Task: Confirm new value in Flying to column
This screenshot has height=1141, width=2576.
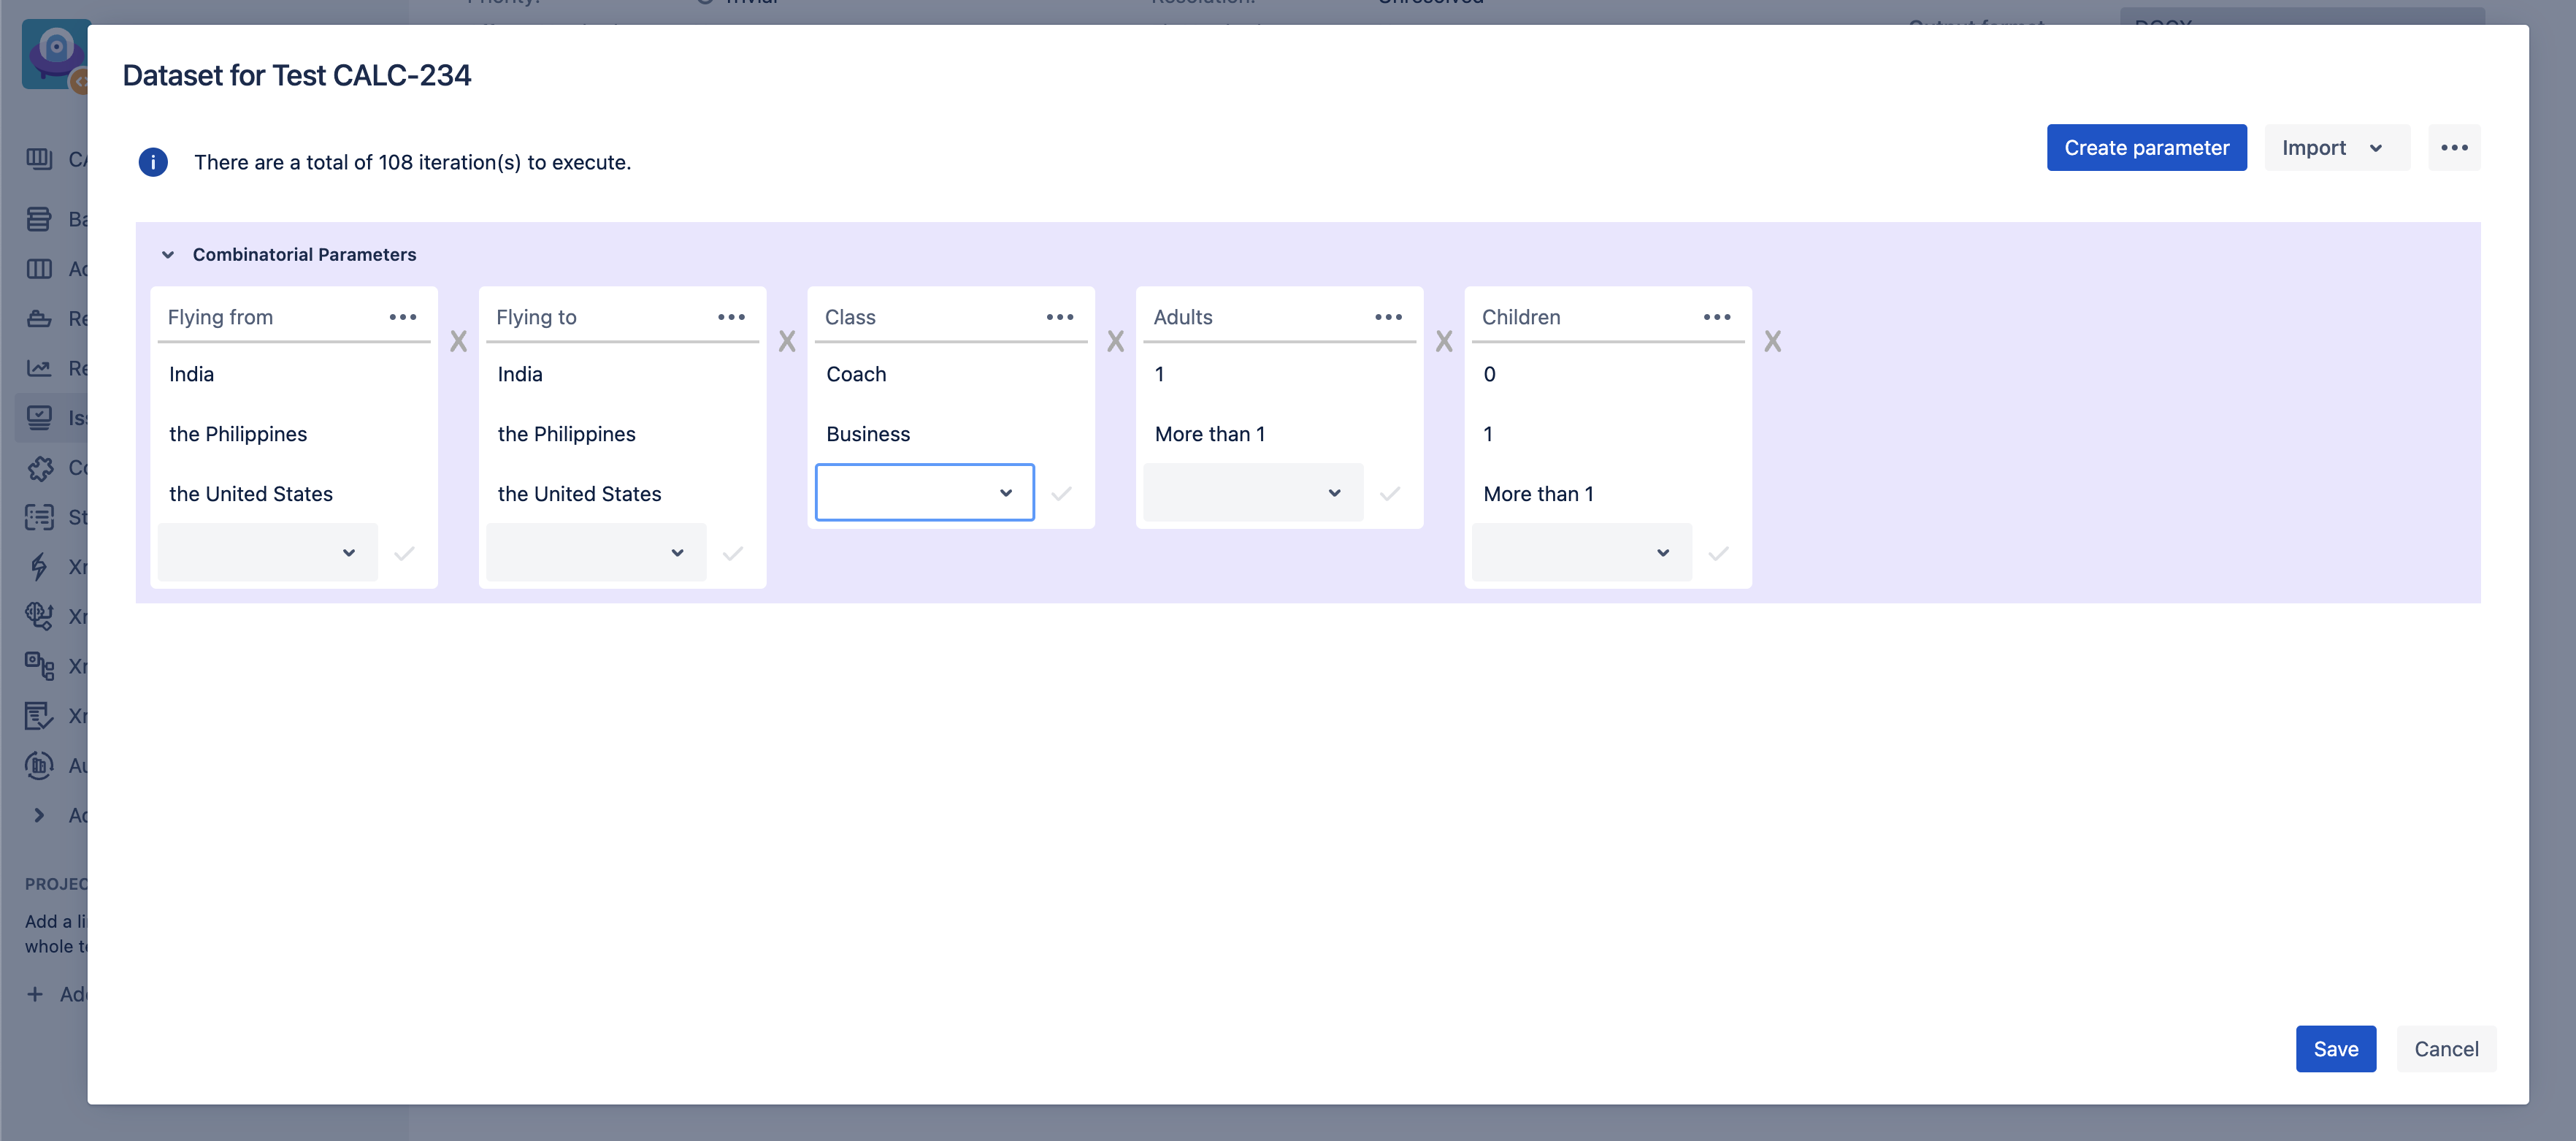Action: (733, 553)
